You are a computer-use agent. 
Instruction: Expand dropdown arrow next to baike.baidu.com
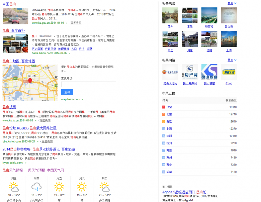click(70, 53)
